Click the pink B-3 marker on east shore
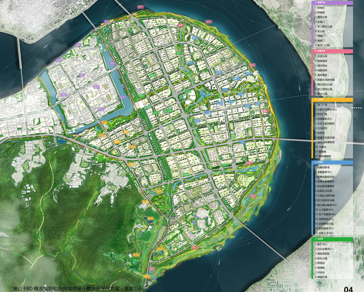364x292 pixels. point(252,65)
